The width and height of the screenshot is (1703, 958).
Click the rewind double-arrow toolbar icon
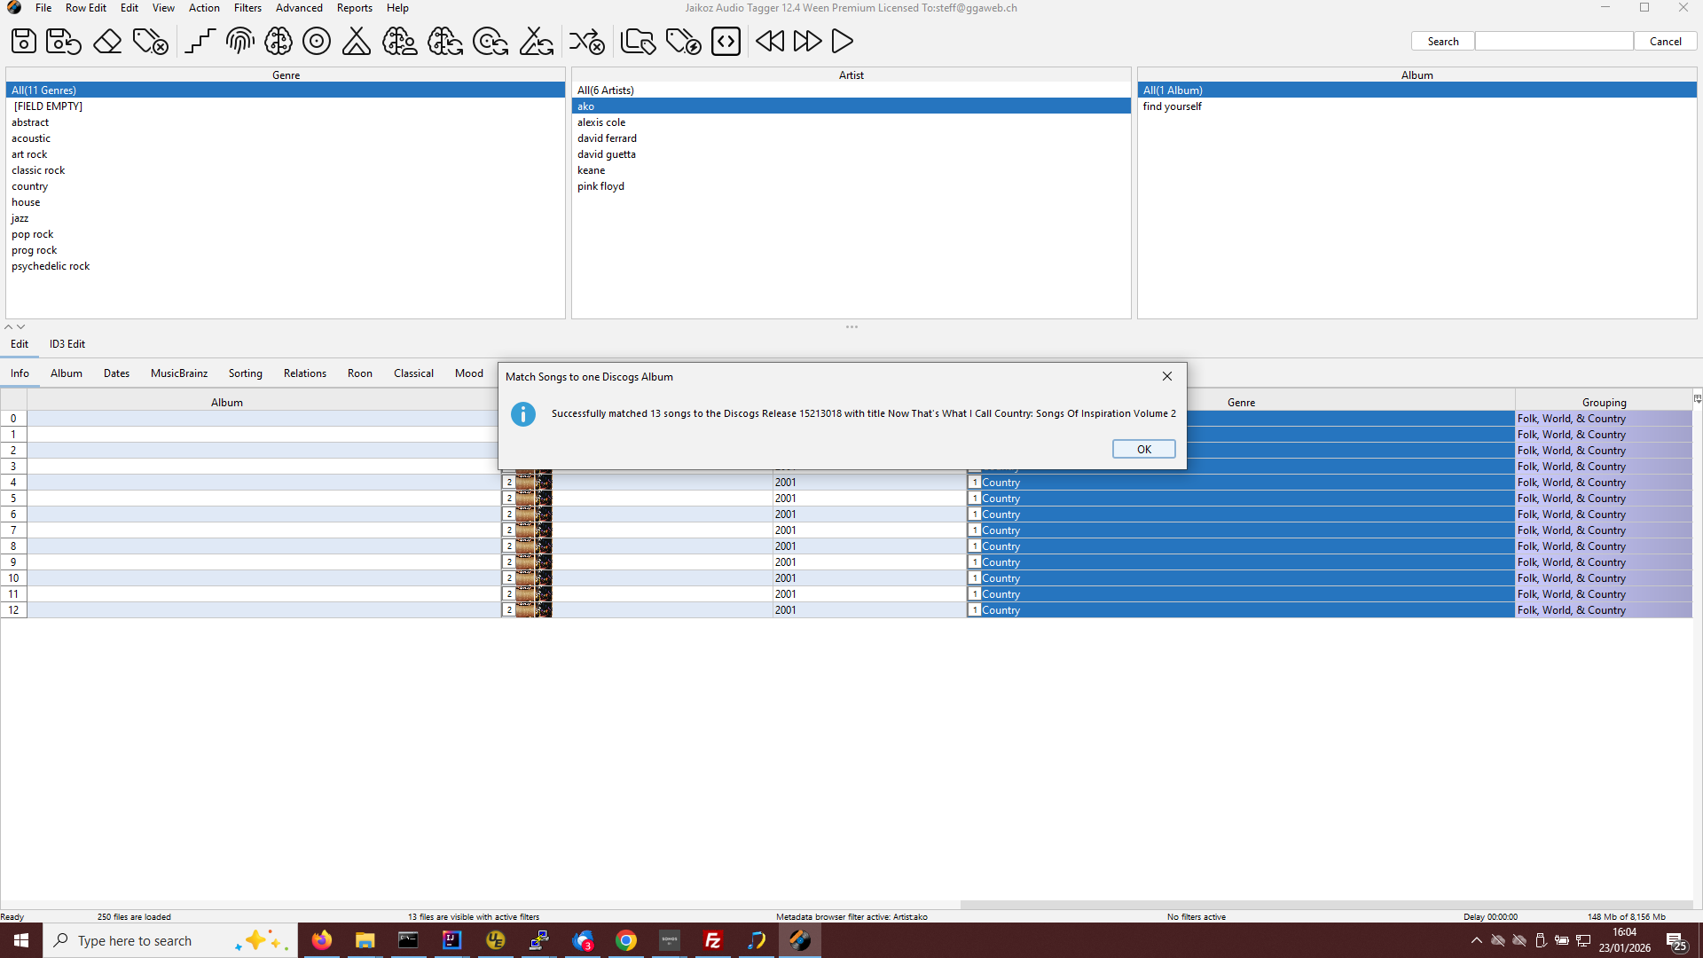point(770,41)
